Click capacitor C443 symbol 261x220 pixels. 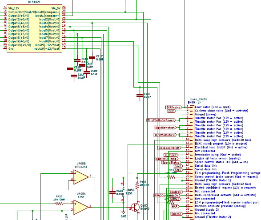point(112,192)
